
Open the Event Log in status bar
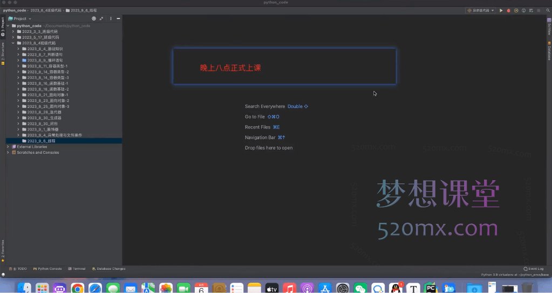pyautogui.click(x=534, y=269)
